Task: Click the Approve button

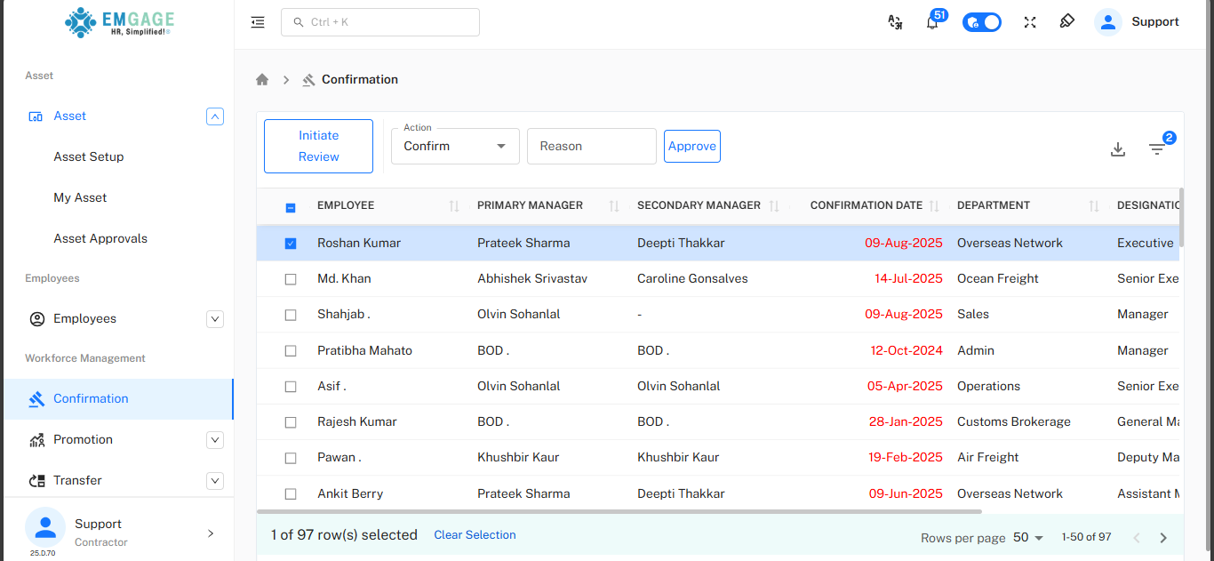Action: pos(691,147)
